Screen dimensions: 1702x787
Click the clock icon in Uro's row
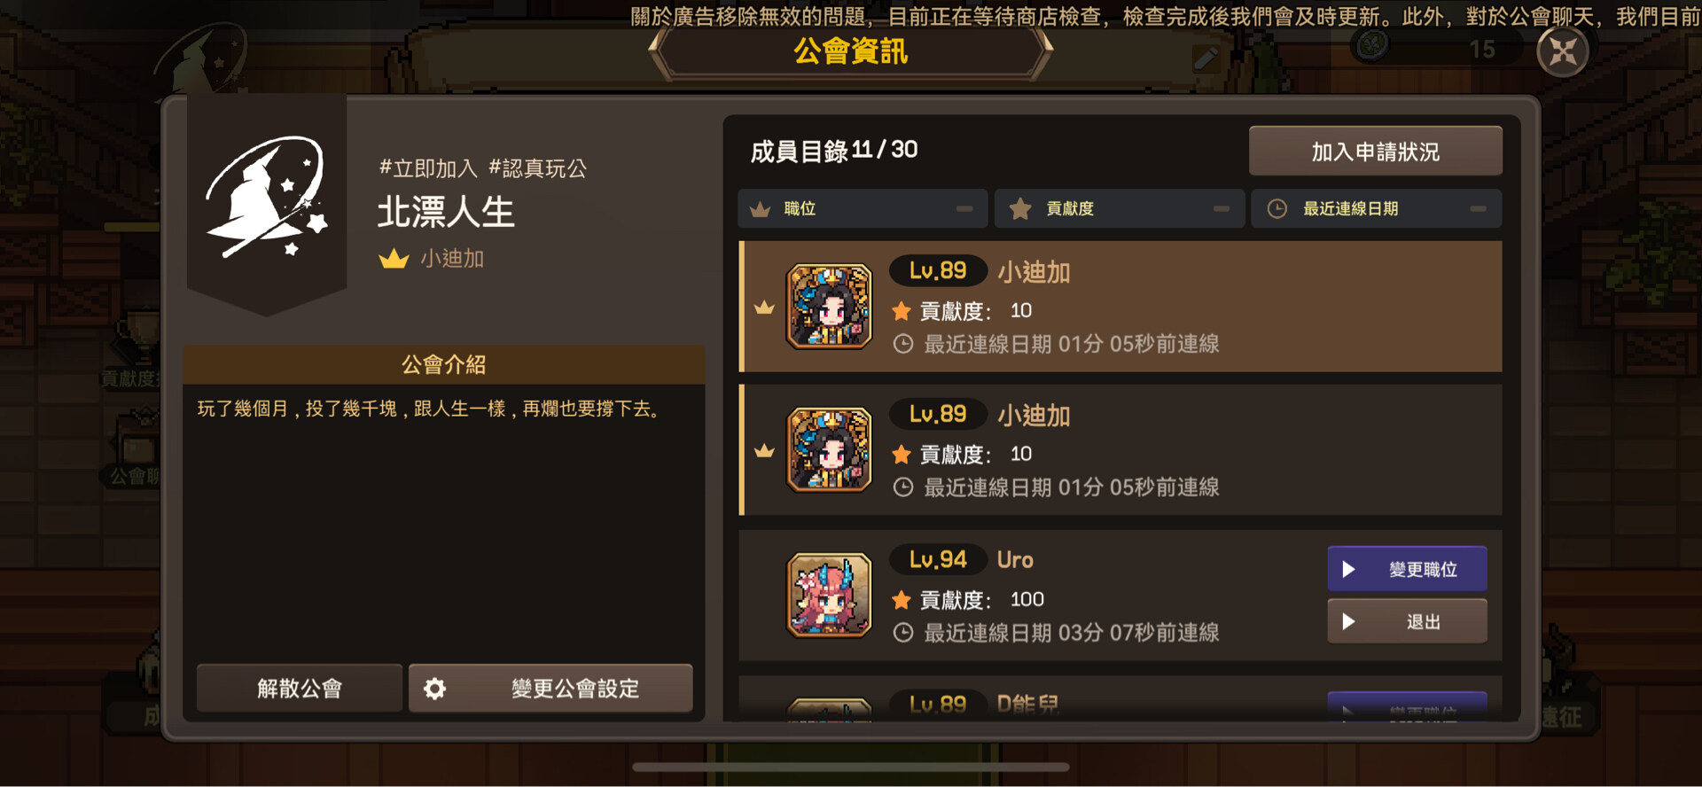[x=902, y=633]
